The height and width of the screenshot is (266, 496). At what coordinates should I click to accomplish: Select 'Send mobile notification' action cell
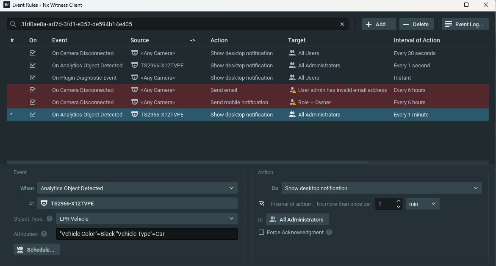coord(239,103)
